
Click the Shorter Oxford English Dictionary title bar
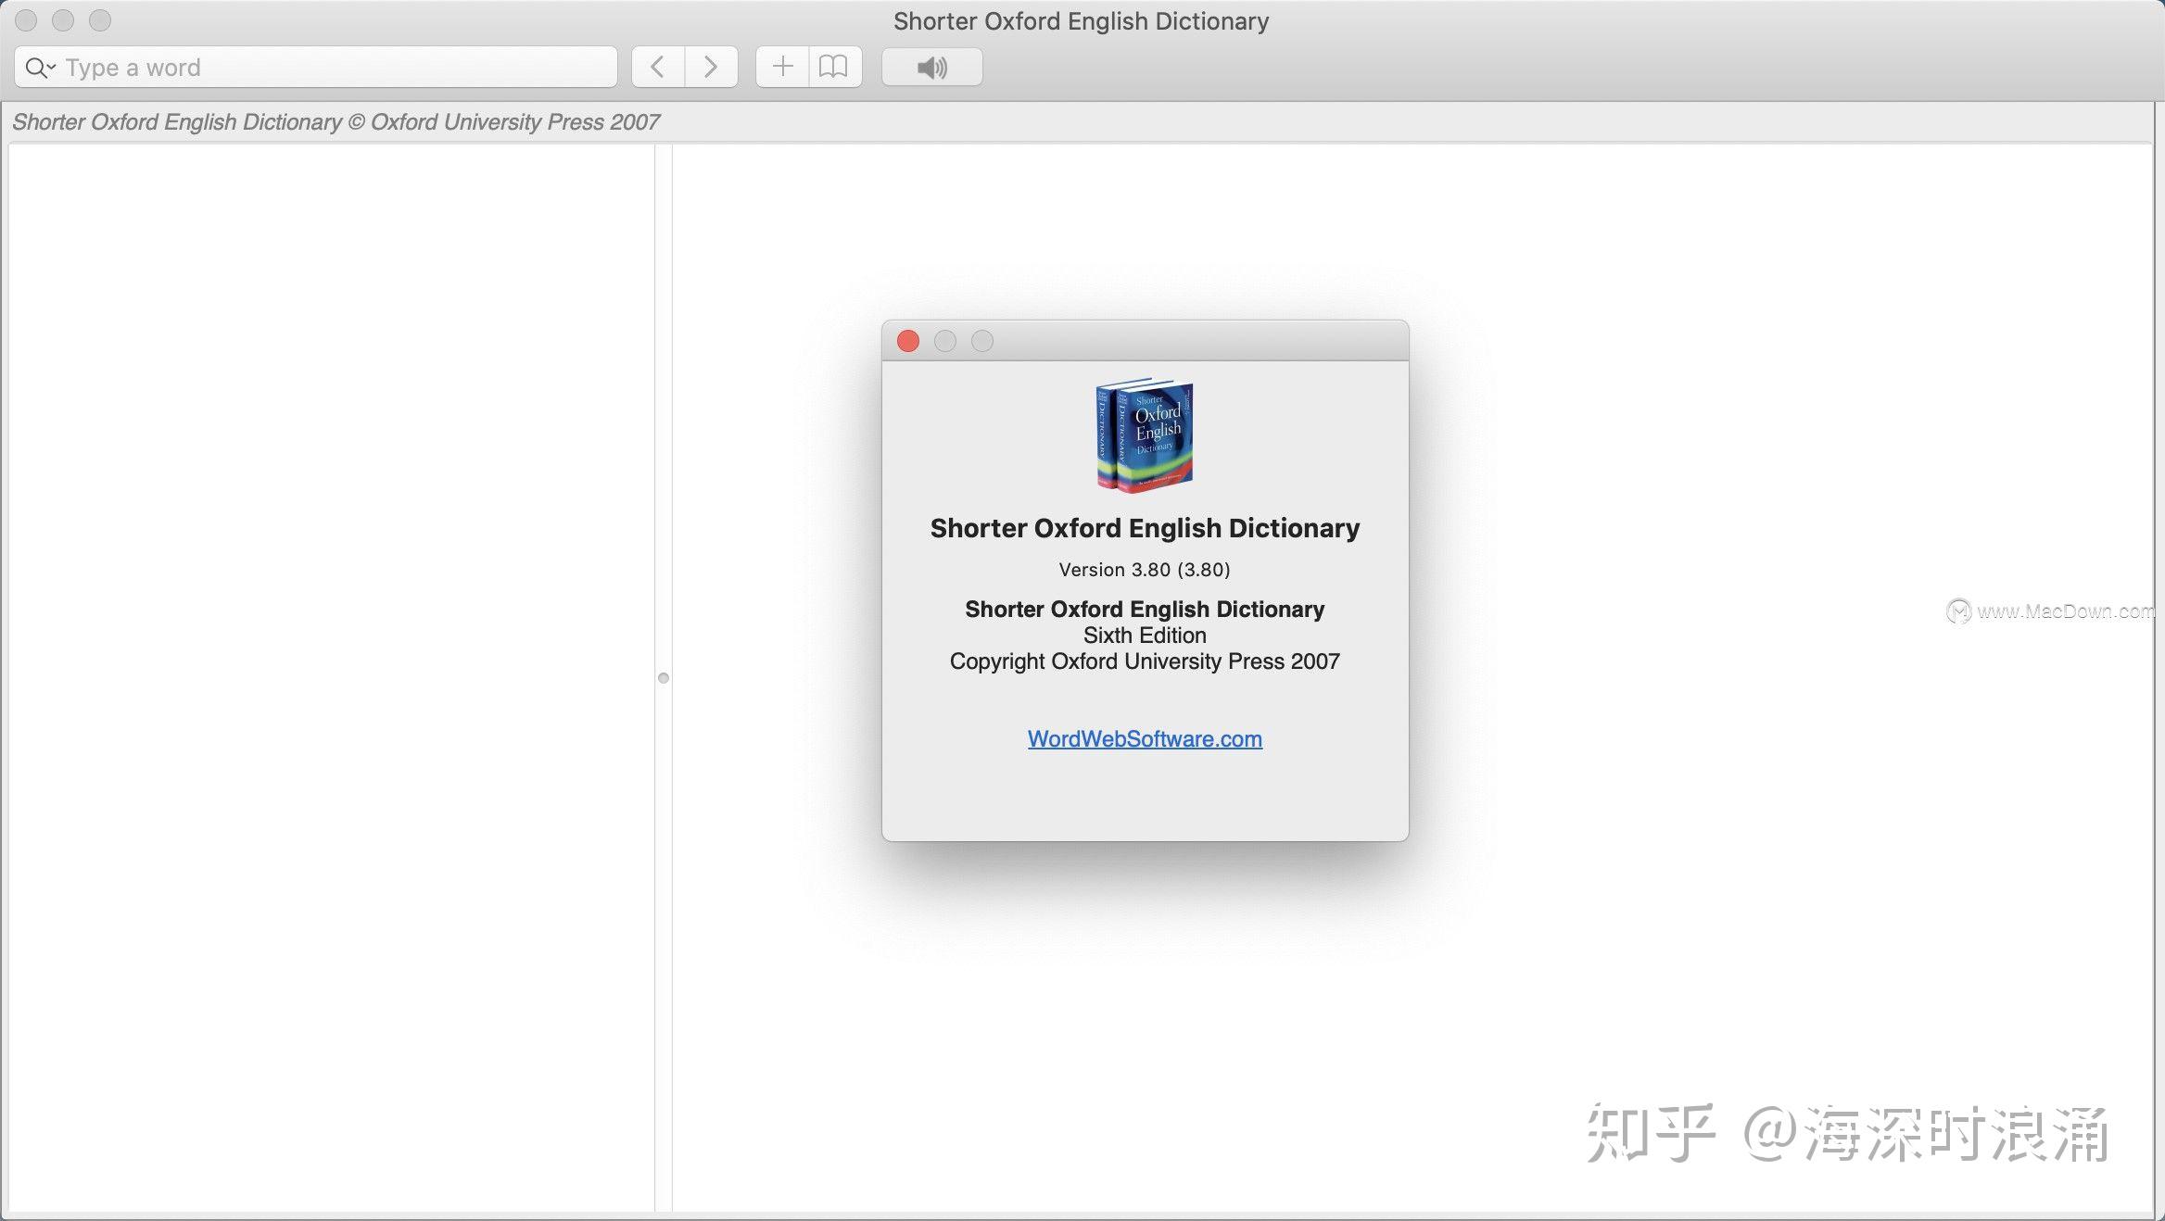[1081, 20]
